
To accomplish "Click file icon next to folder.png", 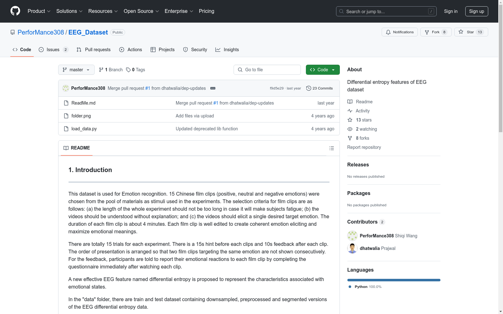I will [66, 116].
